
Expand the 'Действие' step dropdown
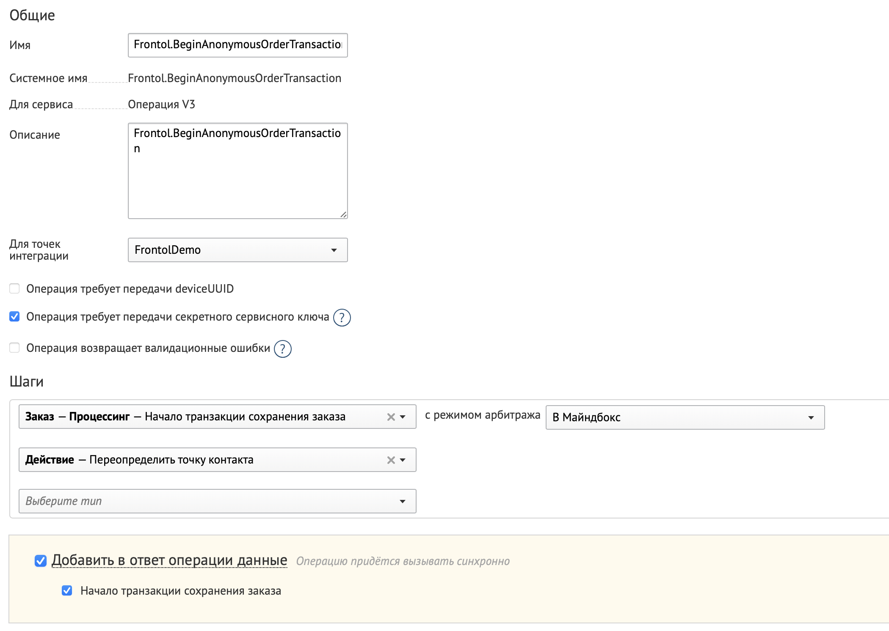(403, 460)
